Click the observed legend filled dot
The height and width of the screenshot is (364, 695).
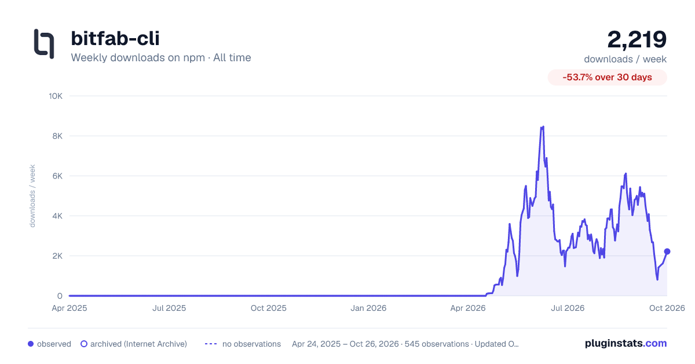[x=31, y=344]
